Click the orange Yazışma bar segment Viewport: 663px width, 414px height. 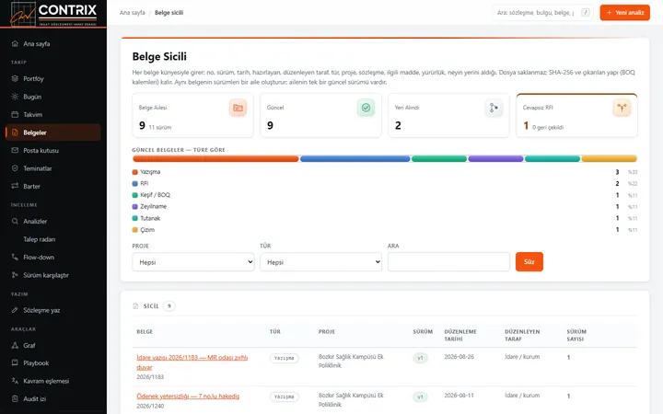click(x=215, y=159)
